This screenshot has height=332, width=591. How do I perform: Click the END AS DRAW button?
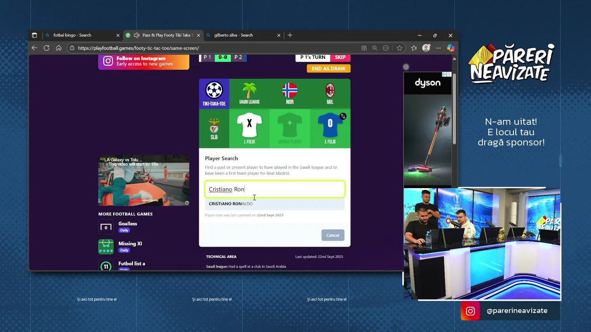tap(329, 68)
